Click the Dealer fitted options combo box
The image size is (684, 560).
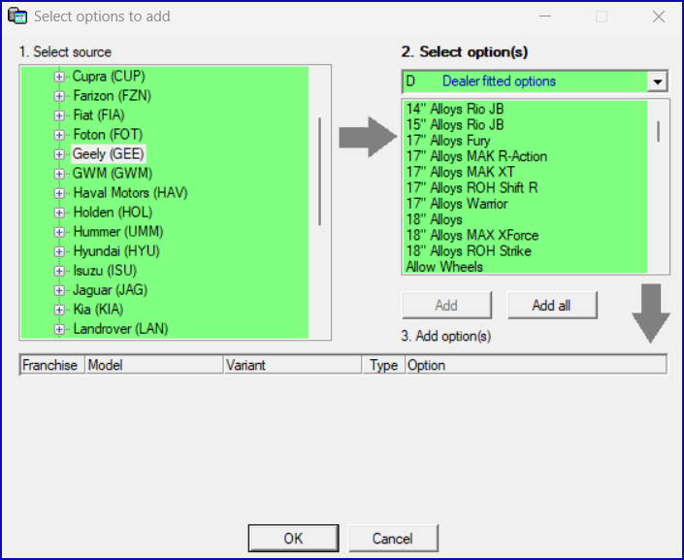tap(535, 82)
